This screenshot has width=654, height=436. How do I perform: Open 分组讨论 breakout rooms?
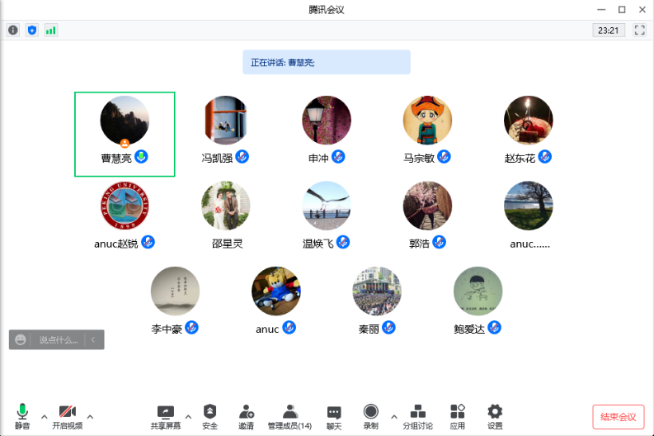pyautogui.click(x=417, y=416)
